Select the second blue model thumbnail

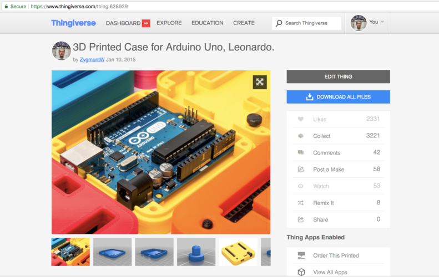[112, 252]
